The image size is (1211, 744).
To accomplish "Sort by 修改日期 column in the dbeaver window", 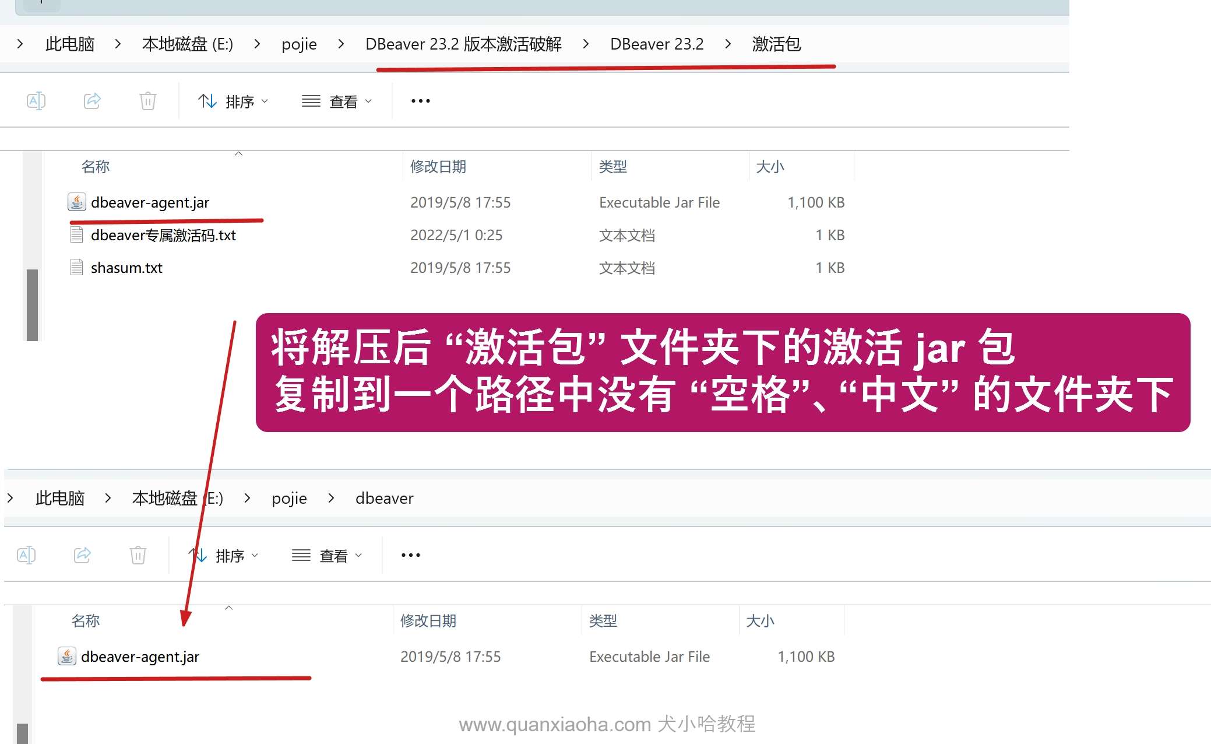I will [428, 621].
